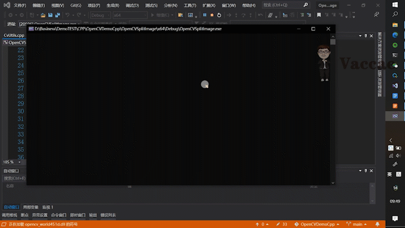Toggle the hex display icon
The image size is (405, 228).
[x=270, y=15]
